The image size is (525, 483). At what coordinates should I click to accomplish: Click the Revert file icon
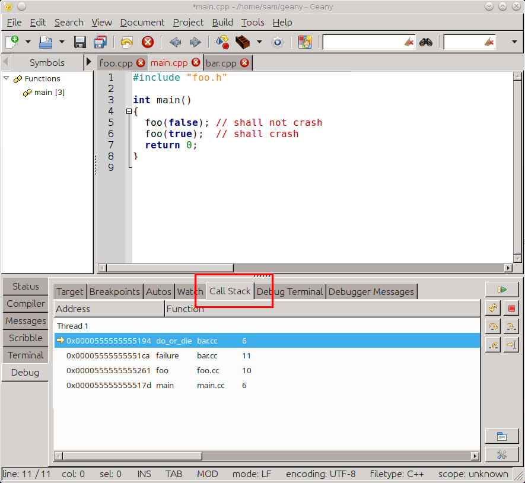(x=126, y=42)
